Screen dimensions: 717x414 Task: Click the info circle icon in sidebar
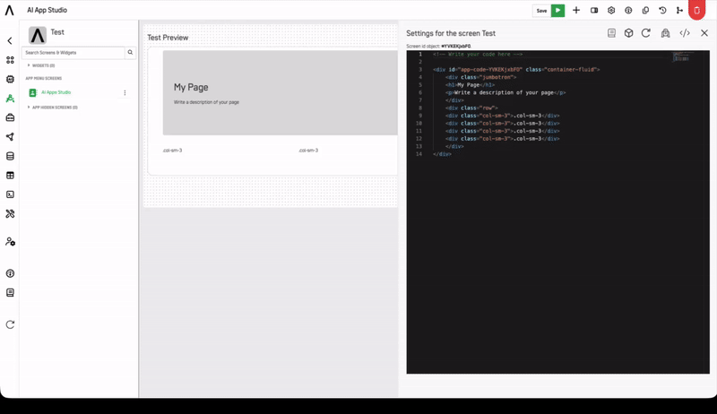coord(10,273)
